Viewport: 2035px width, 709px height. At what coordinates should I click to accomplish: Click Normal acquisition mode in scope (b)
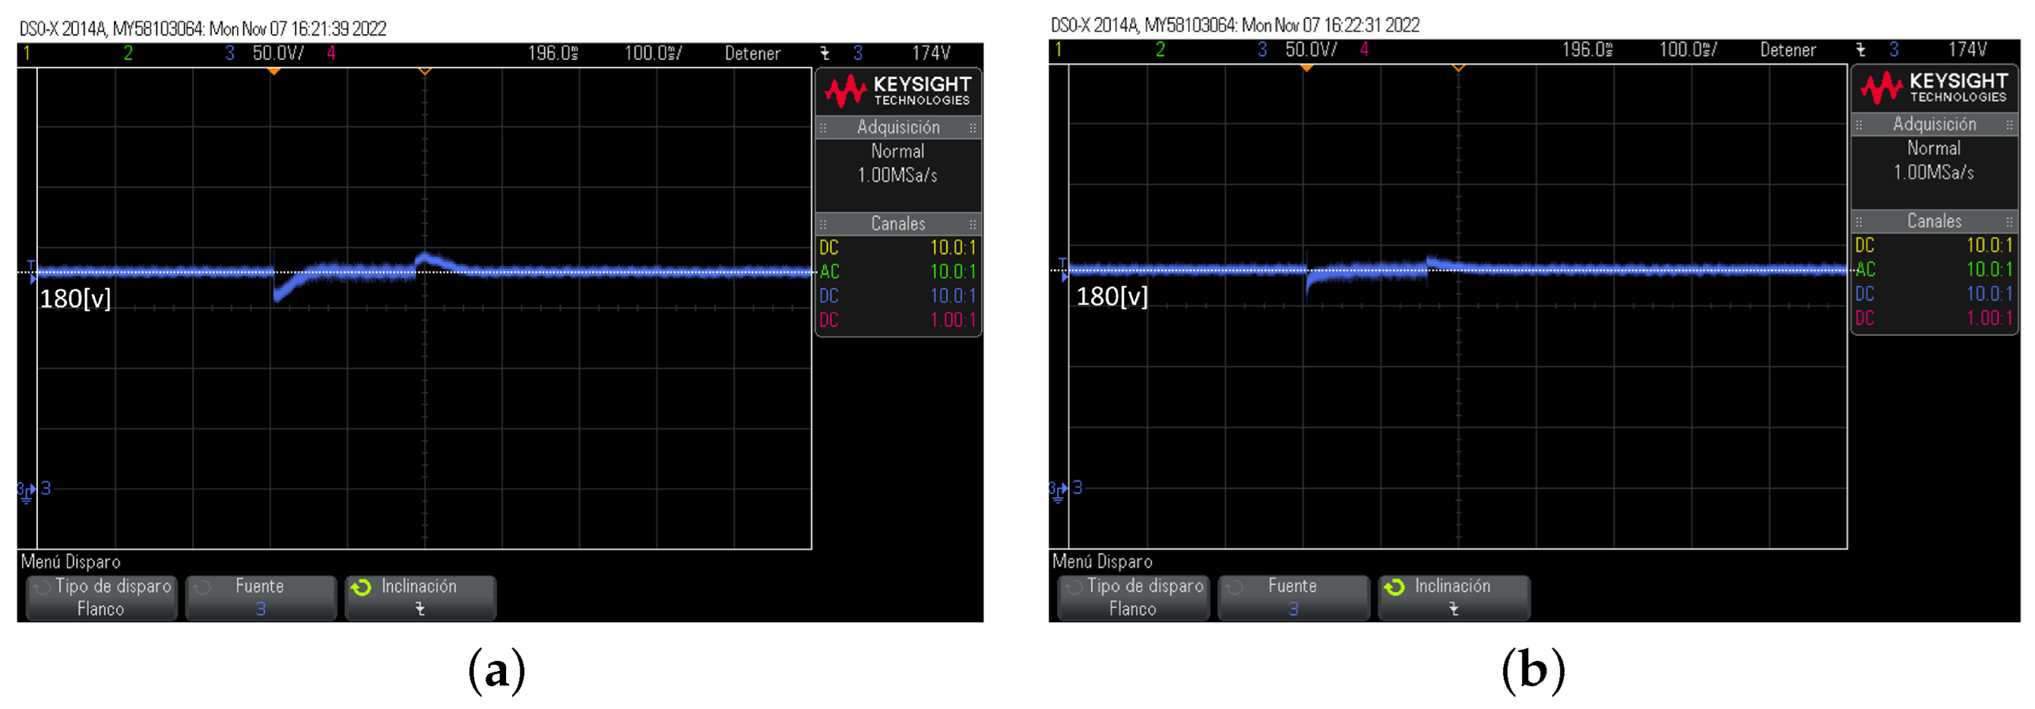pyautogui.click(x=1934, y=149)
